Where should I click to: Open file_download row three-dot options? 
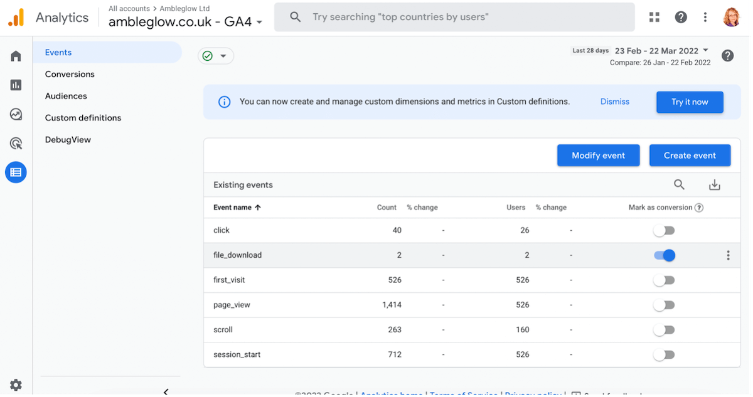[x=728, y=255]
